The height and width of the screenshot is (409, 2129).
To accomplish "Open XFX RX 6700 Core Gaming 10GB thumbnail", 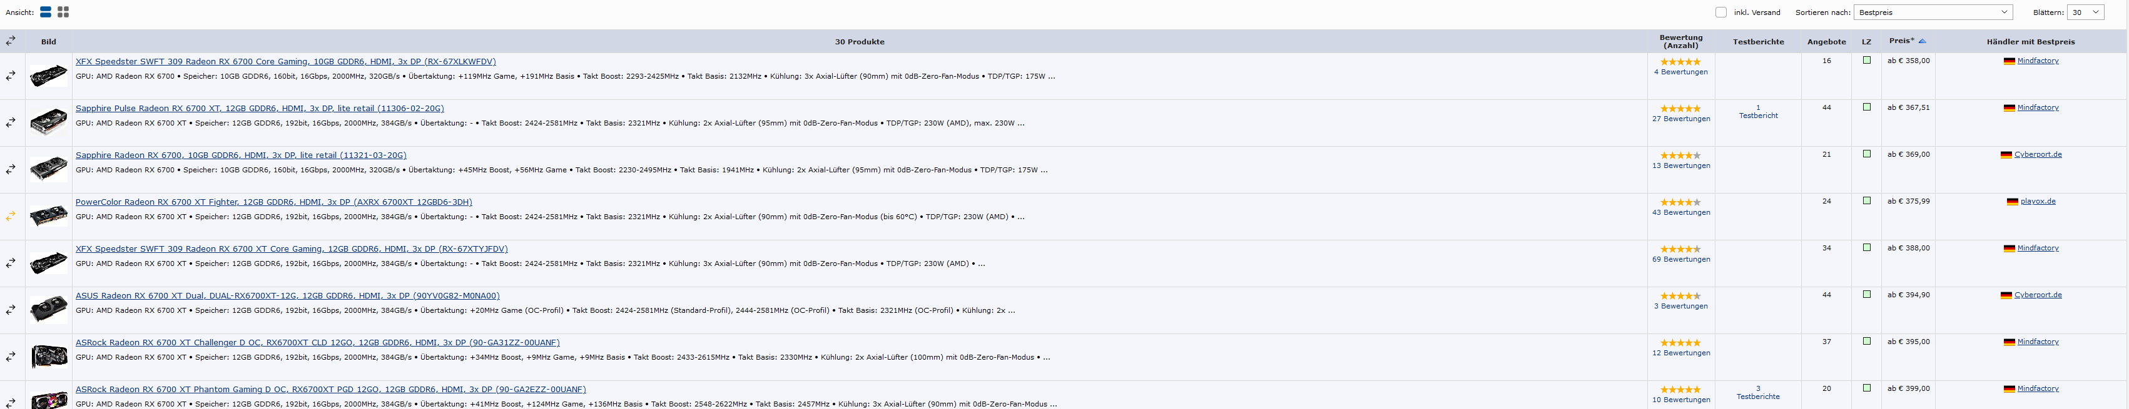I will pos(49,76).
